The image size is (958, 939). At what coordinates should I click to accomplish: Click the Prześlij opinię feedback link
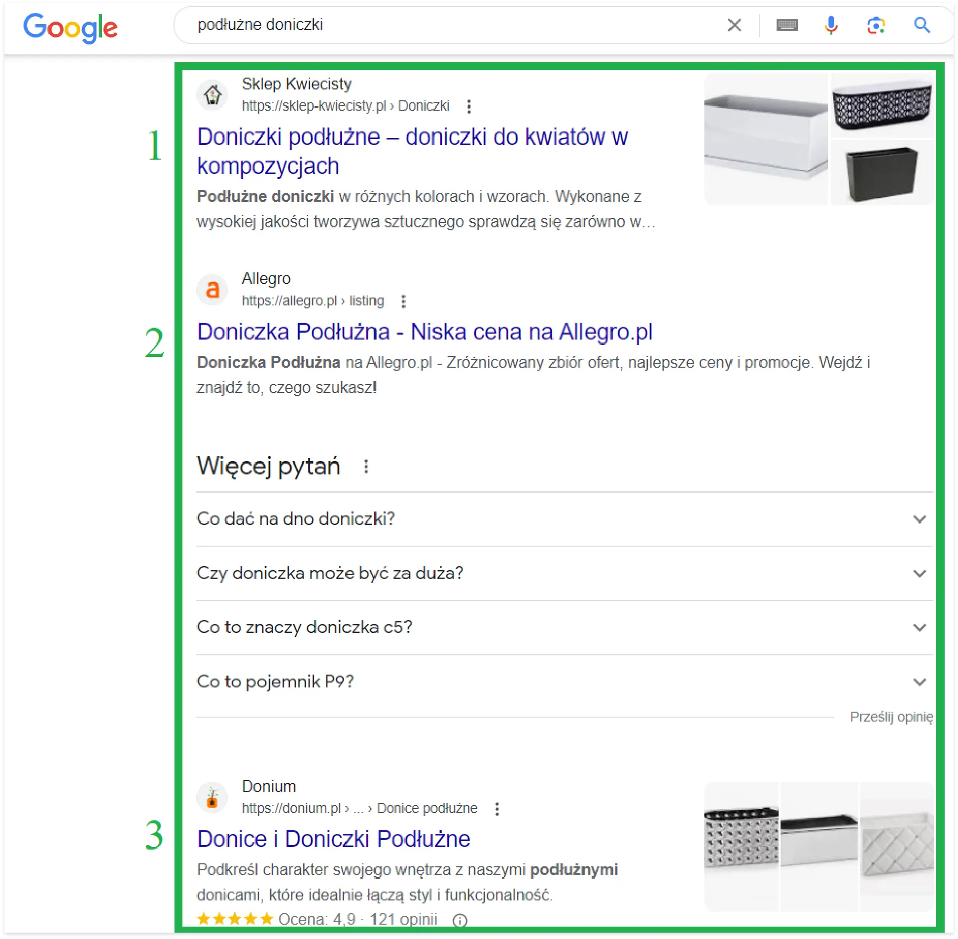click(x=891, y=717)
